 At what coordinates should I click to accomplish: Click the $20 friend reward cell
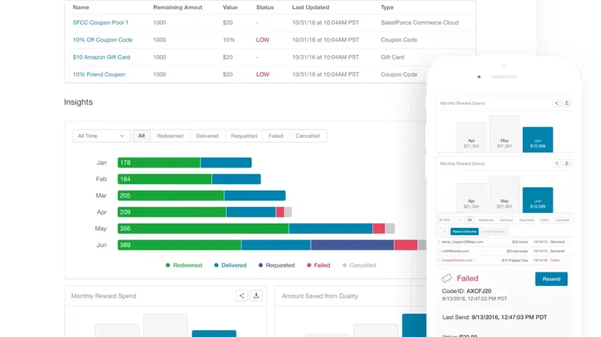tap(520, 242)
